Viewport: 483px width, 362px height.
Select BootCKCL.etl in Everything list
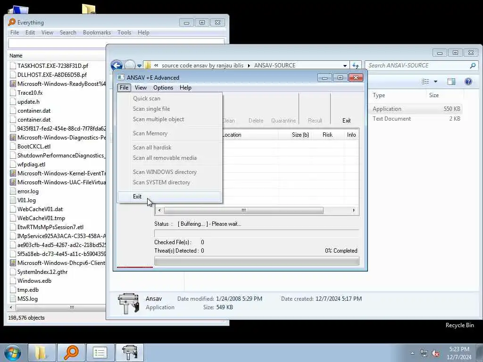tap(34, 147)
